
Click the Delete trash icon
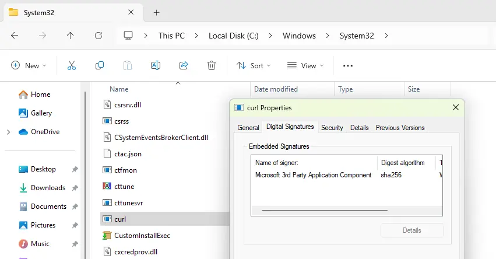coord(212,65)
